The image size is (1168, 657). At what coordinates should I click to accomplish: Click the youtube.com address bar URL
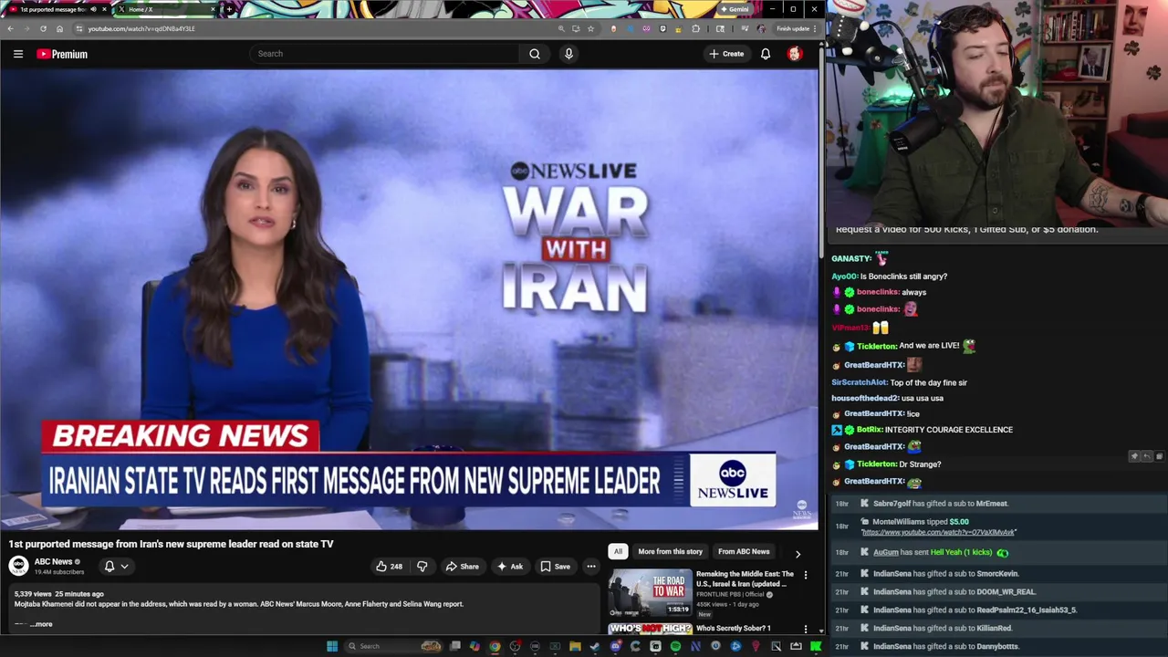pyautogui.click(x=141, y=28)
